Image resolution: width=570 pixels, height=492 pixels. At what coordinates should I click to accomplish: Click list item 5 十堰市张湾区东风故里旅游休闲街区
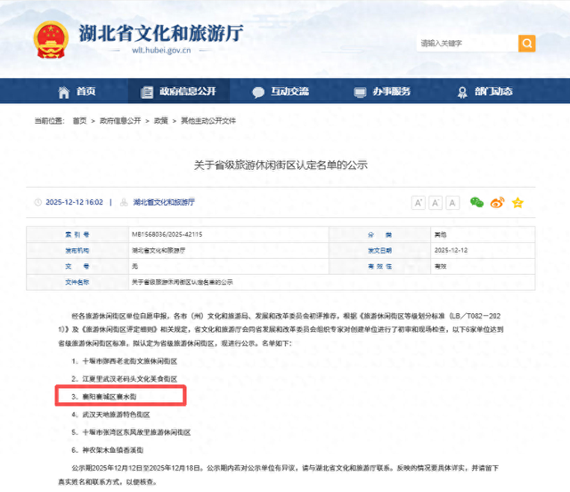[131, 432]
